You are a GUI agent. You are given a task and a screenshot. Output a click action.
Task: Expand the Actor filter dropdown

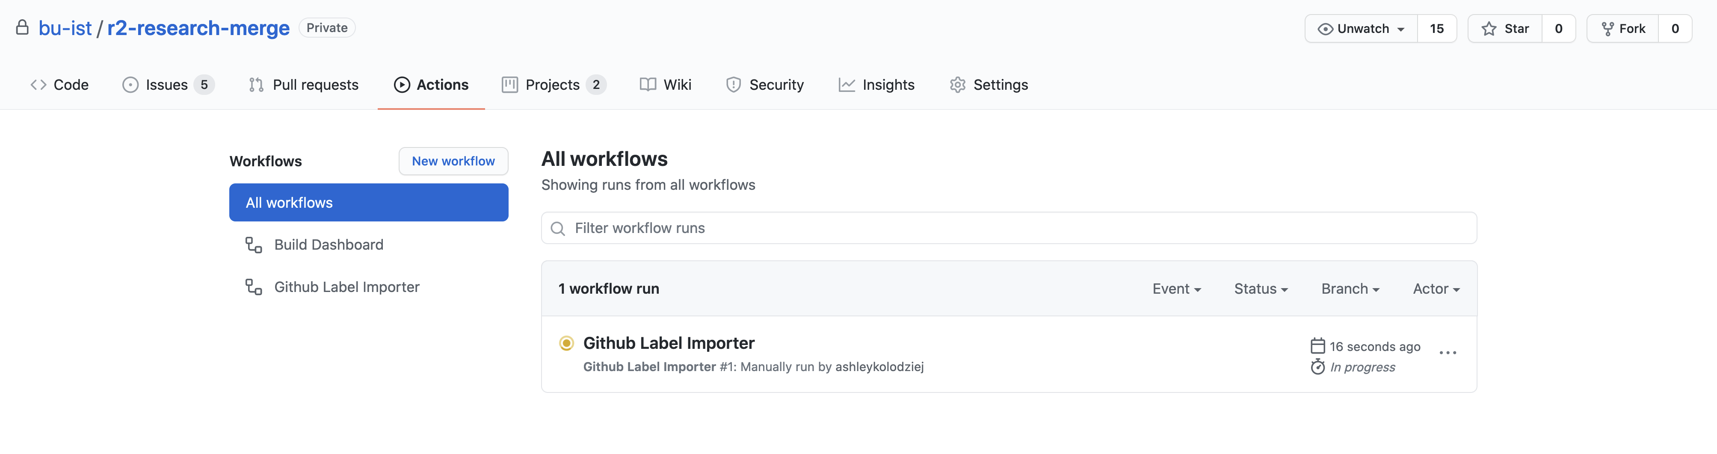point(1436,289)
